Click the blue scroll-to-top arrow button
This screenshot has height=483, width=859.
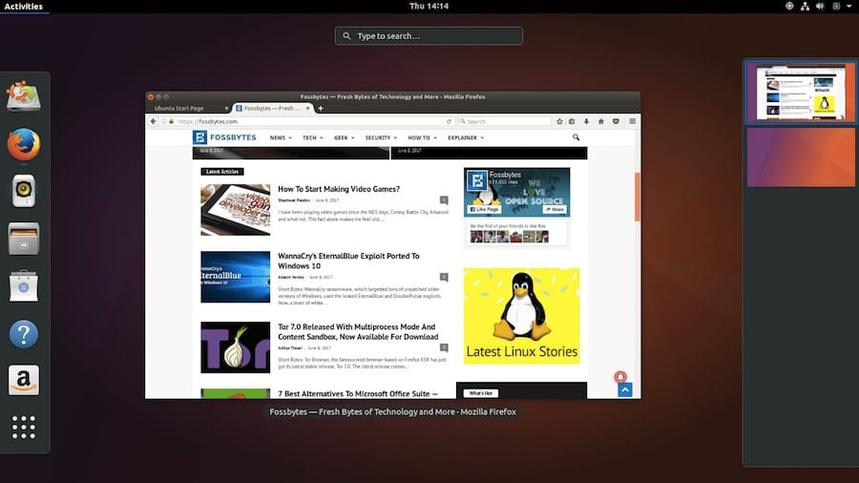tap(625, 389)
